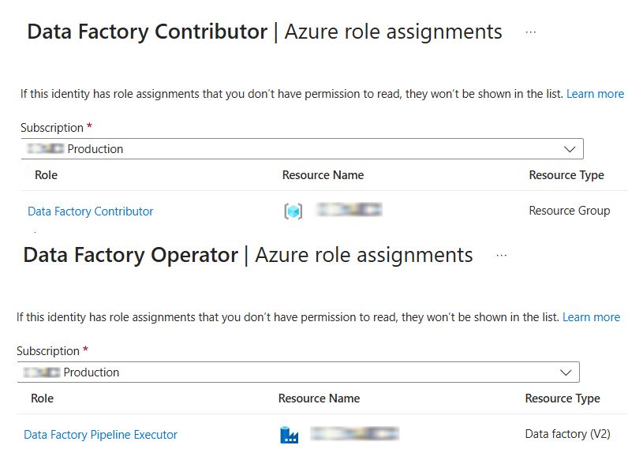Click Subscription label in Contributor panel

[52, 128]
